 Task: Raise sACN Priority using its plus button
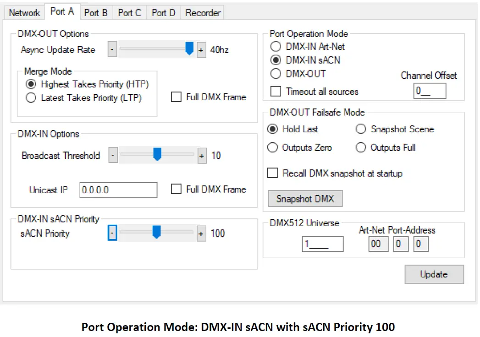click(201, 234)
